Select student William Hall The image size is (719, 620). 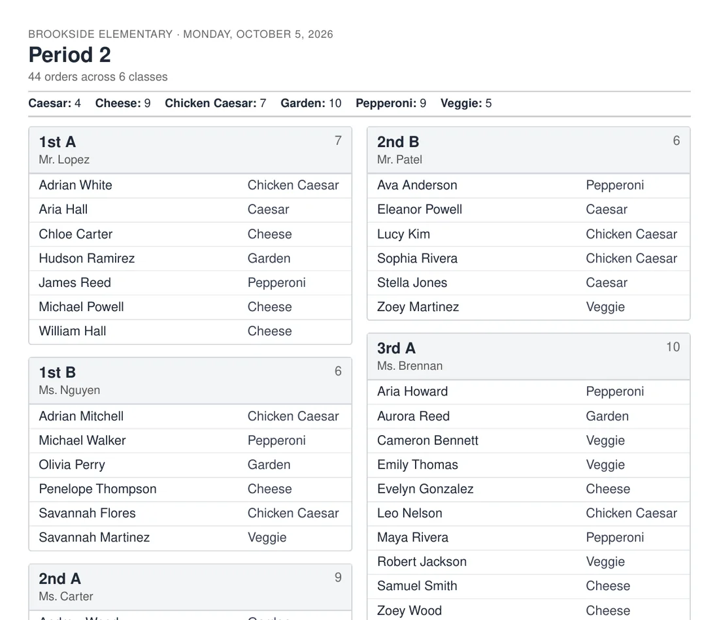tap(73, 331)
